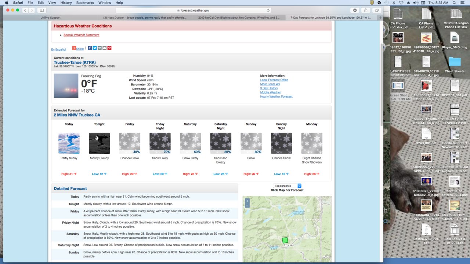
Task: Add a new Safari tab
Action: tap(380, 17)
